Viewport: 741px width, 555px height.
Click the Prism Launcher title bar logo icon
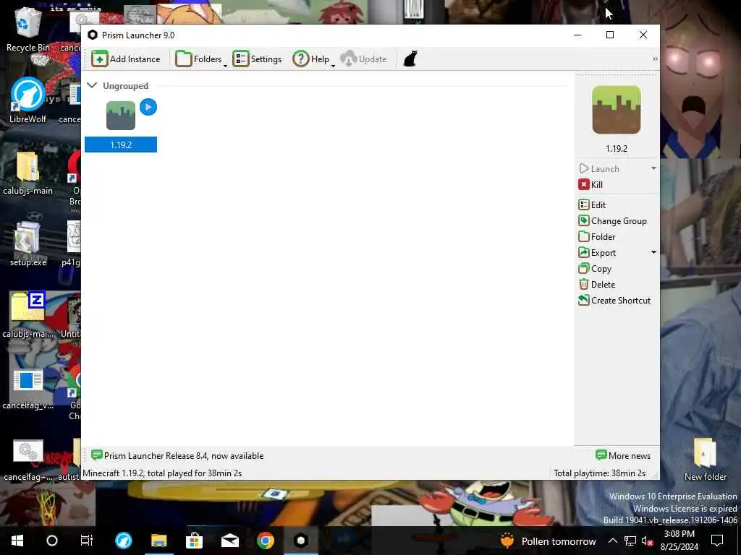(x=93, y=35)
